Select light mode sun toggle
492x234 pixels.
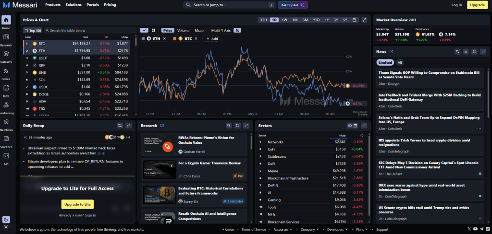[6, 227]
